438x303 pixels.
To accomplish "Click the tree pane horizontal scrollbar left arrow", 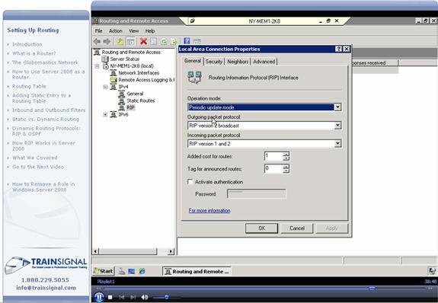I will tap(96, 251).
